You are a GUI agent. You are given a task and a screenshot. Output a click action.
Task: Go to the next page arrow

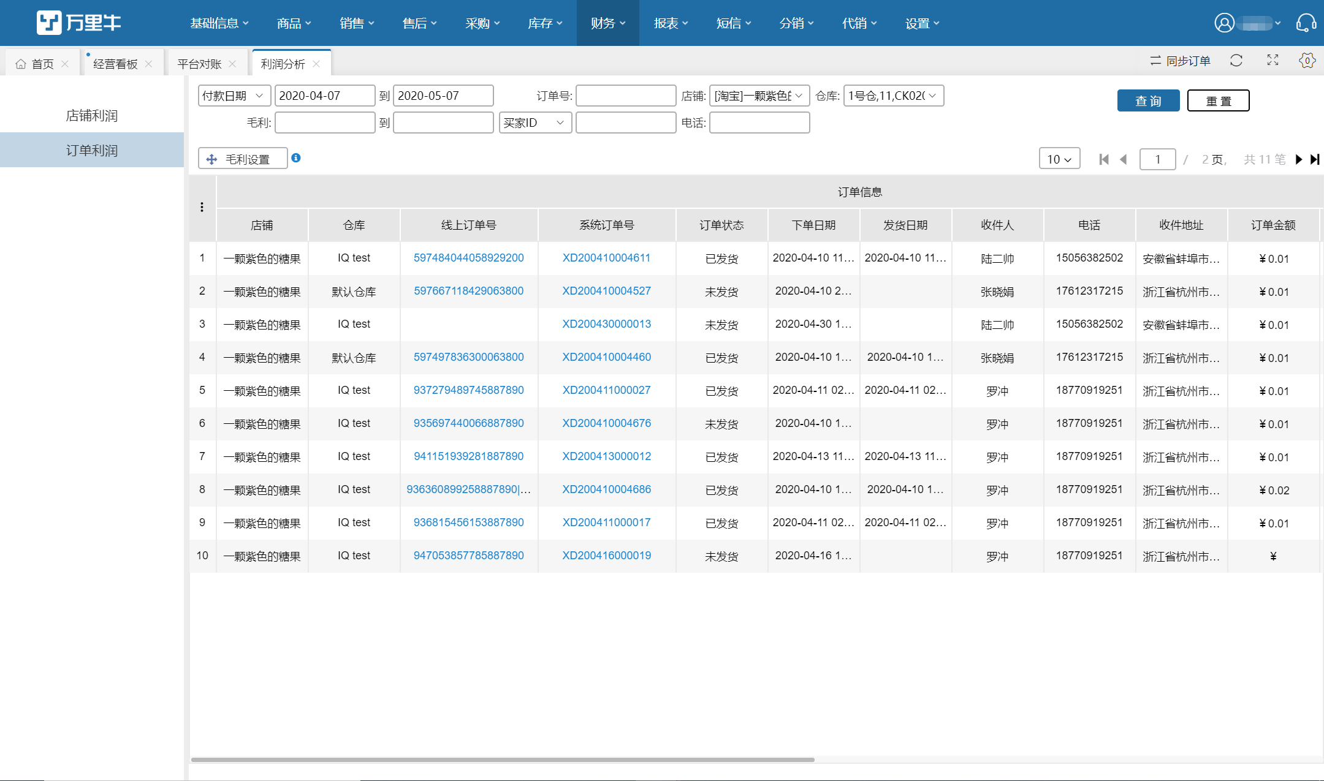(x=1298, y=159)
